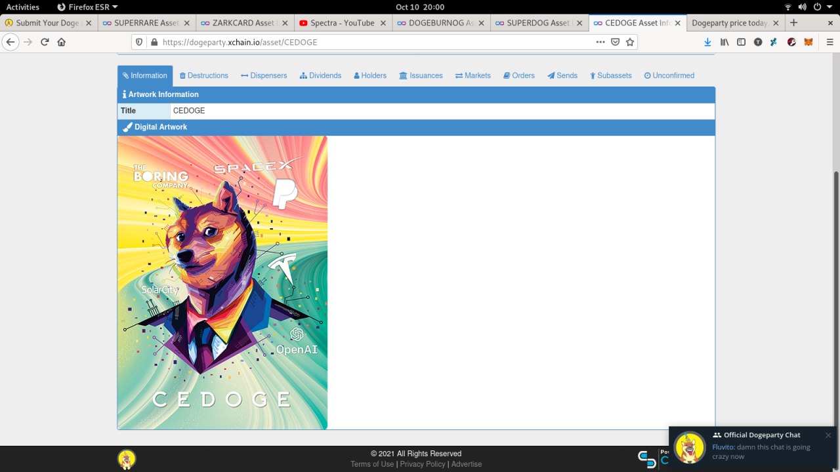
Task: Open the Destructions tab
Action: (x=204, y=76)
